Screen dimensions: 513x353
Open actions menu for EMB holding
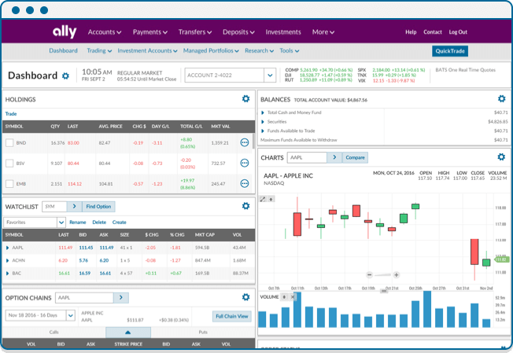pyautogui.click(x=245, y=183)
